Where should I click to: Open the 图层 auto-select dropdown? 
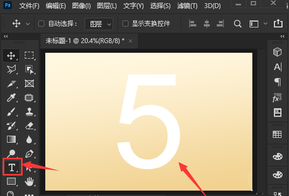99,24
